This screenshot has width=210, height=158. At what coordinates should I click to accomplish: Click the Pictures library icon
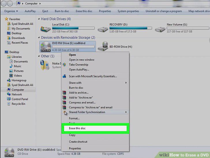click(x=11, y=71)
